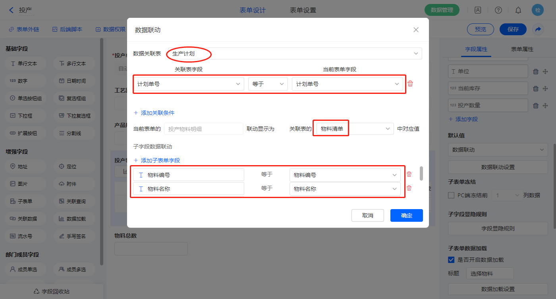
Task: Delete the 计划单号 association condition row
Action: (410, 84)
